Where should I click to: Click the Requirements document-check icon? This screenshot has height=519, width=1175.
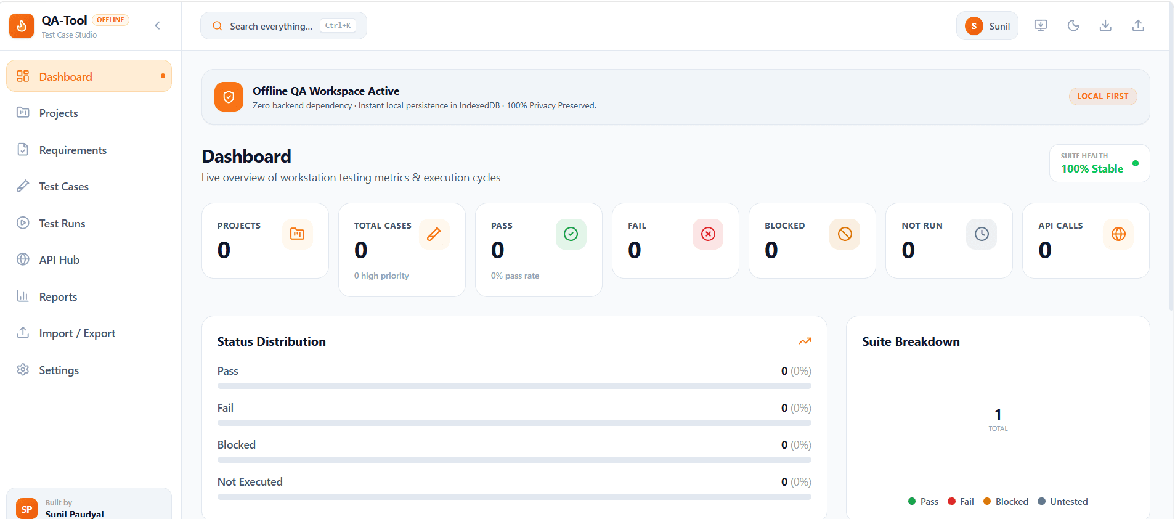pos(23,149)
